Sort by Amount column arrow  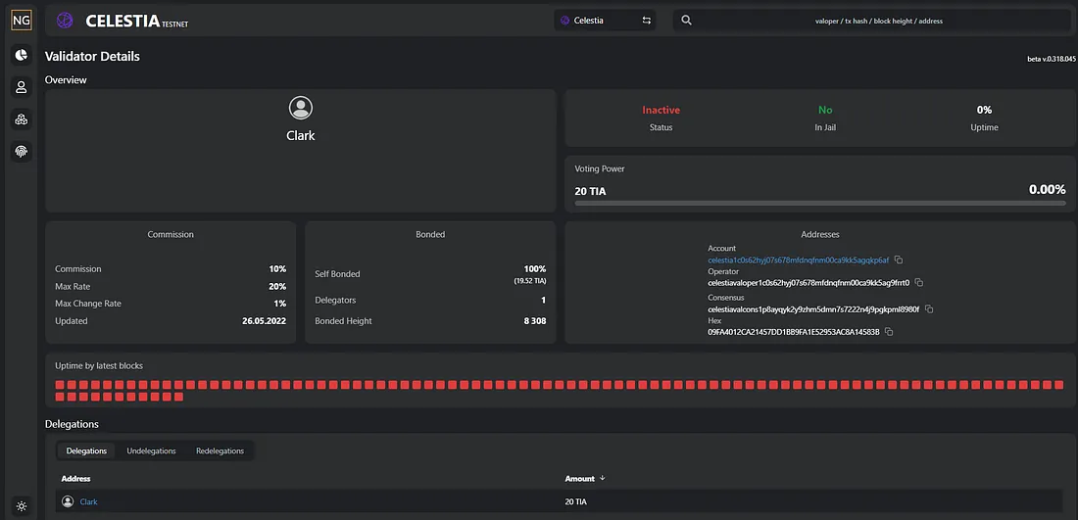[x=603, y=478]
